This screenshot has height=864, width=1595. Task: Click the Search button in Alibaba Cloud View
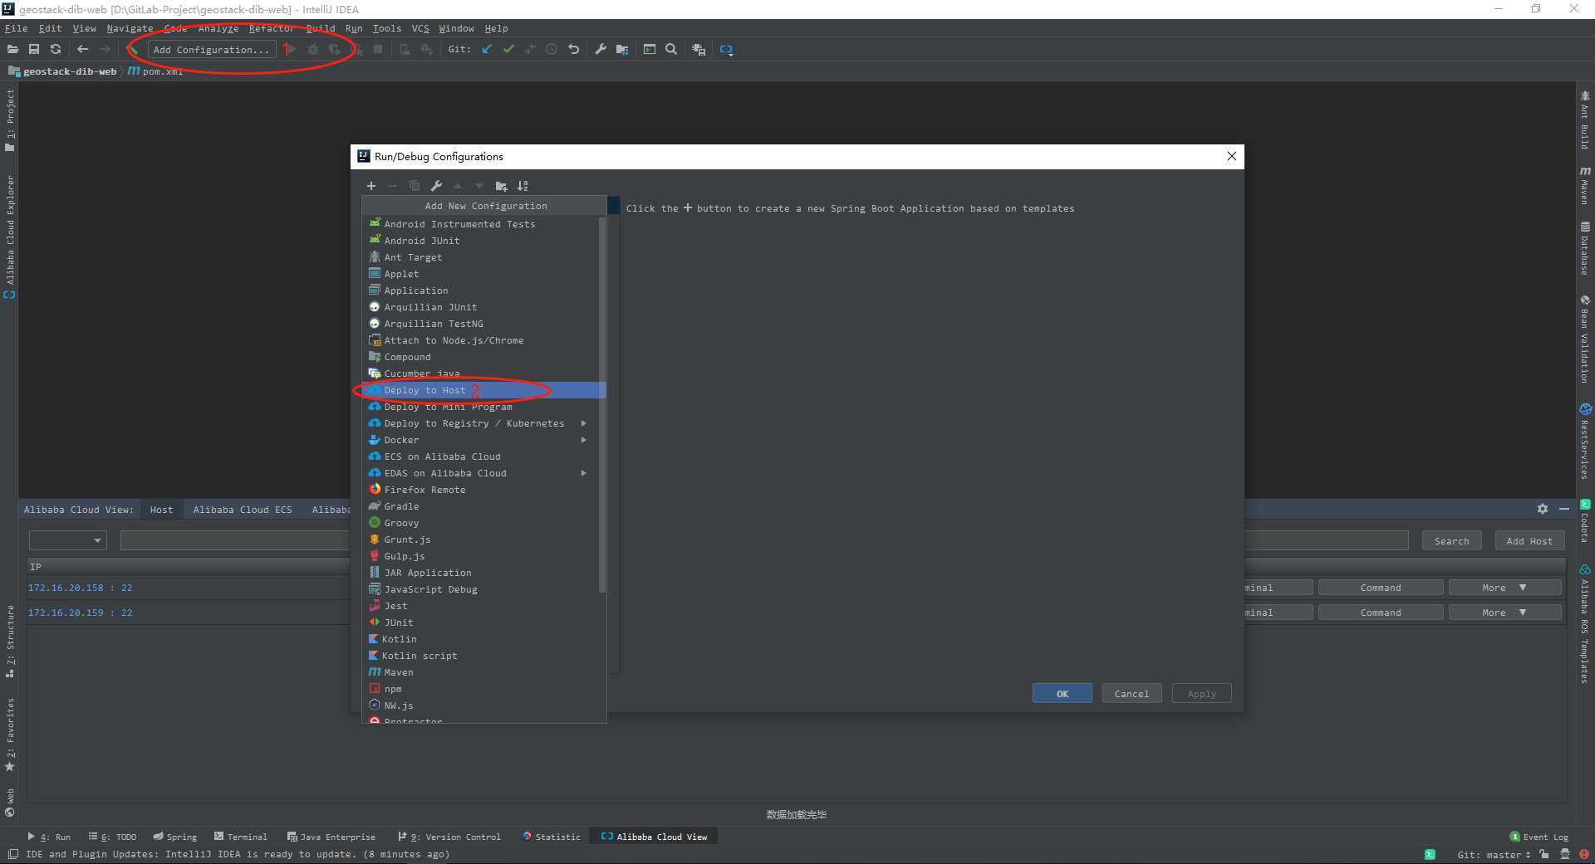(1451, 540)
